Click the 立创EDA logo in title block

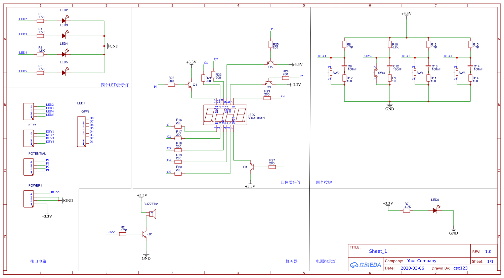[366, 265]
